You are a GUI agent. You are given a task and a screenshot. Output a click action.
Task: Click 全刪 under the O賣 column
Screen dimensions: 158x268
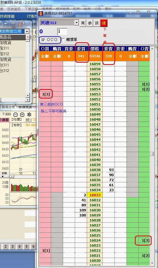(x=144, y=56)
